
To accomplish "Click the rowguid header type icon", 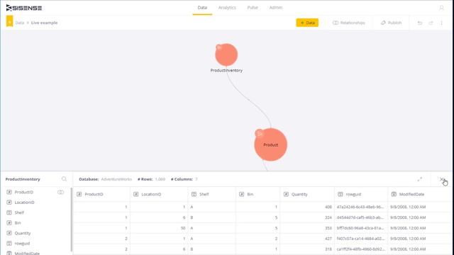I will point(340,194).
